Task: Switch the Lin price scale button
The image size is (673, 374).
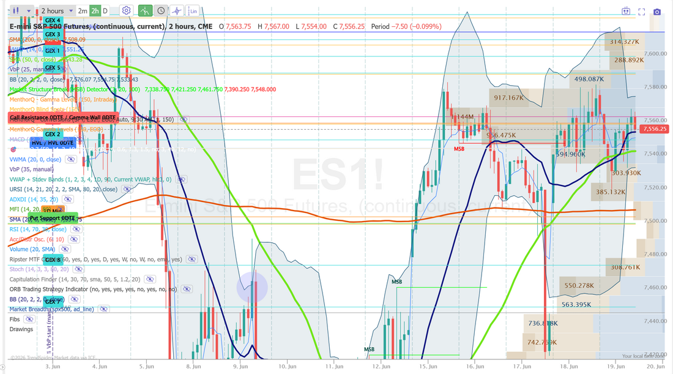Action: pos(193,11)
